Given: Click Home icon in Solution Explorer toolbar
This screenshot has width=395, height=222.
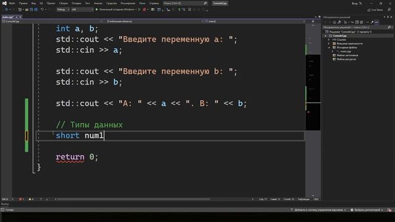Looking at the screenshot, I should (x=335, y=22).
